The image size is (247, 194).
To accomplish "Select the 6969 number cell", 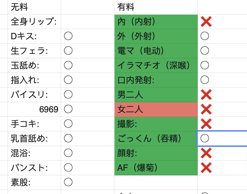I will pos(34,109).
